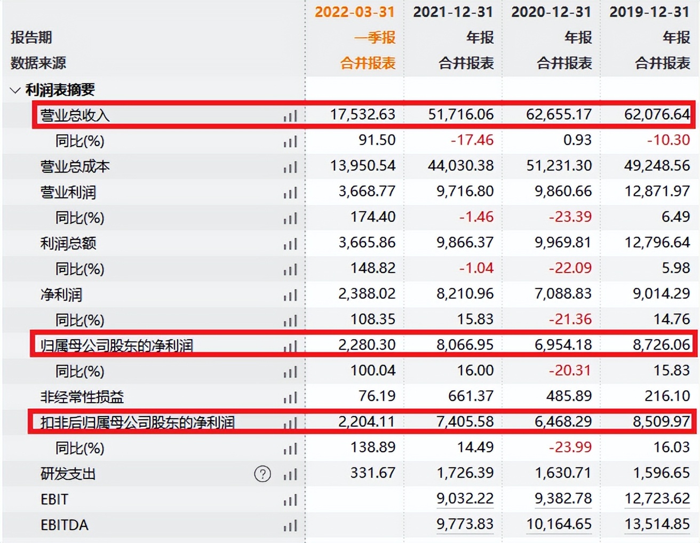700x543 pixels.
Task: Click the underlined EBIT value 12,723.62
Action: 657,499
